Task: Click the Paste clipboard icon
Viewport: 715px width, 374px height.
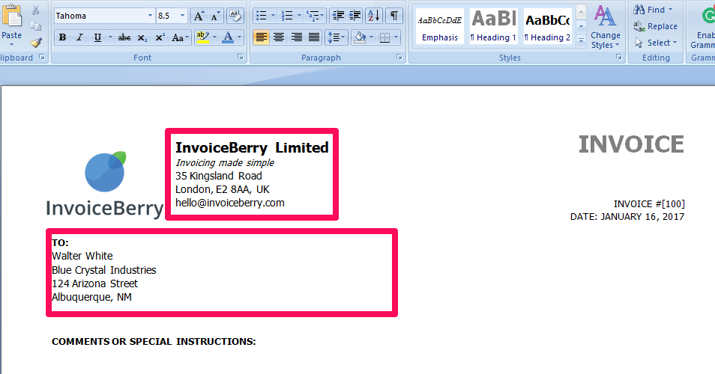Action: pyautogui.click(x=11, y=16)
